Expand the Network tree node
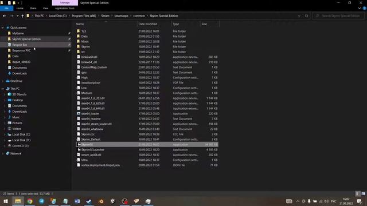Viewport: 367px width, 206px height. pyautogui.click(x=2, y=153)
